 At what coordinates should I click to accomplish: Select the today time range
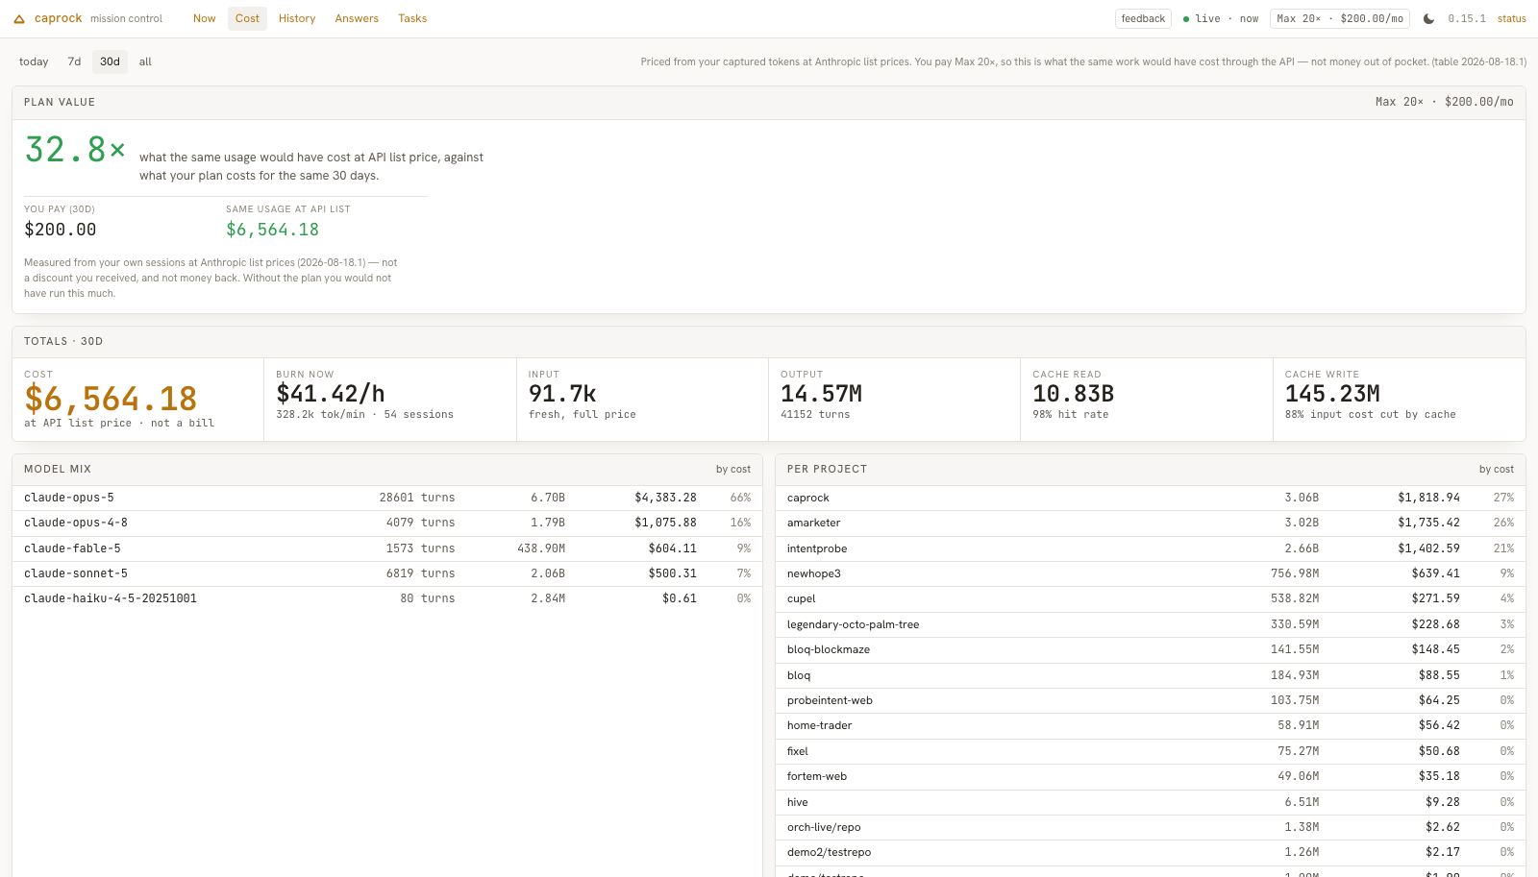[34, 61]
